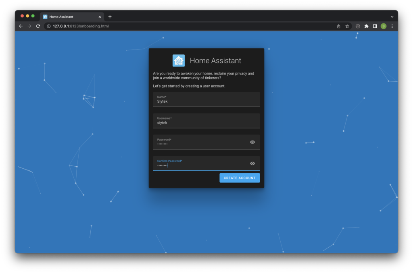Open a new tab with plus button
The height and width of the screenshot is (273, 413).
point(110,17)
